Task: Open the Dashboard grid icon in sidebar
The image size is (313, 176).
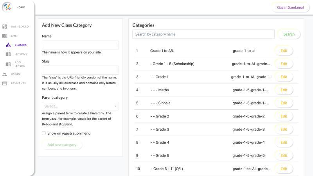Action: (5, 27)
